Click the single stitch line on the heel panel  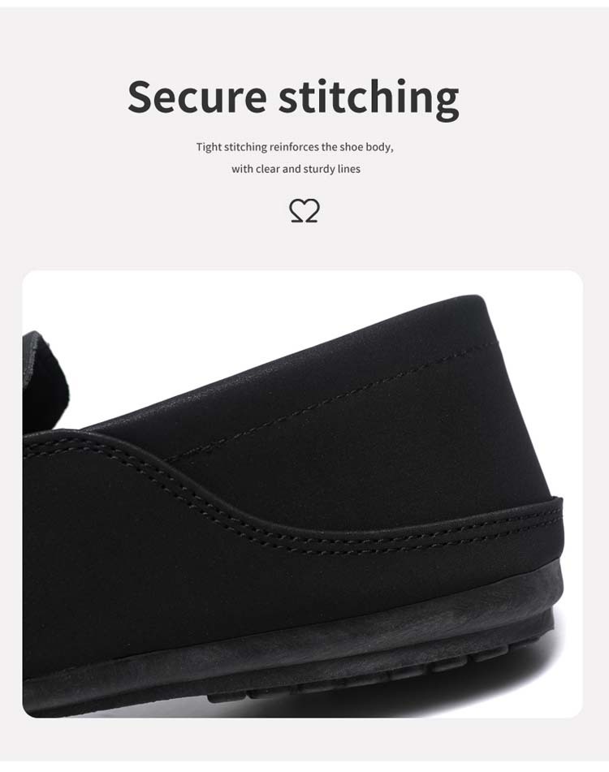click(x=335, y=394)
